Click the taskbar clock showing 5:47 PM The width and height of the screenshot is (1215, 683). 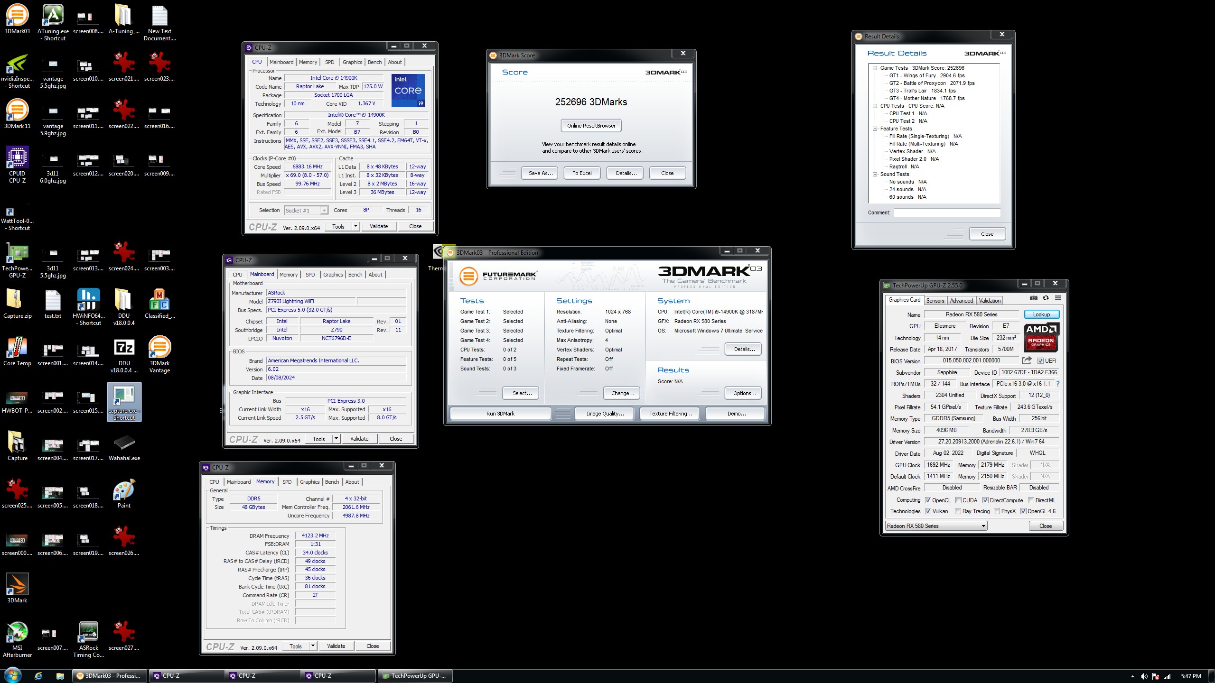click(x=1191, y=676)
